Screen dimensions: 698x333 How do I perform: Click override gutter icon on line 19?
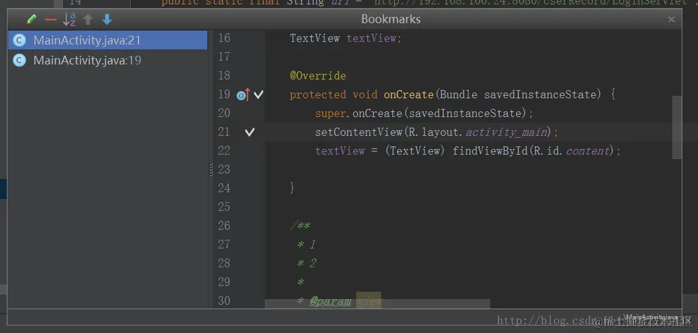pos(243,95)
